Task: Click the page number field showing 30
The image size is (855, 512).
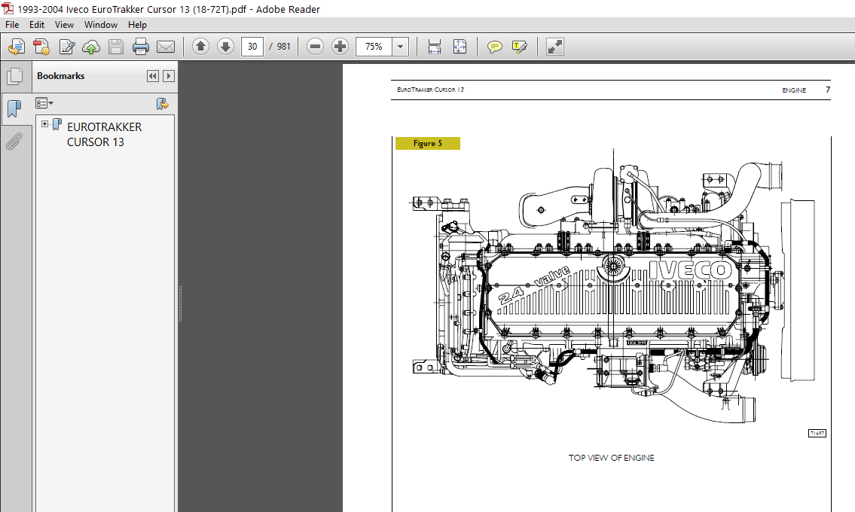Action: point(252,47)
